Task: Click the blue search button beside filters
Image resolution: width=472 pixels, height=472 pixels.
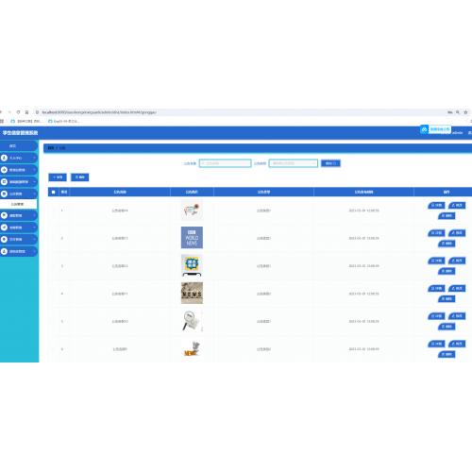Action: [330, 163]
